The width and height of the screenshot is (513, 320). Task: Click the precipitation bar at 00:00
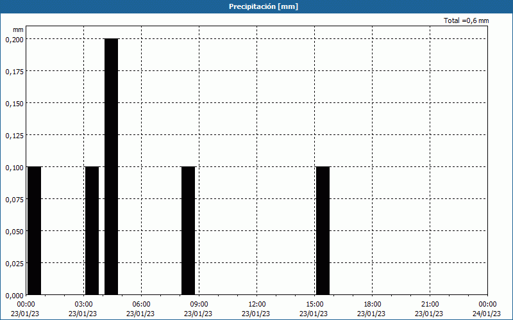click(35, 230)
